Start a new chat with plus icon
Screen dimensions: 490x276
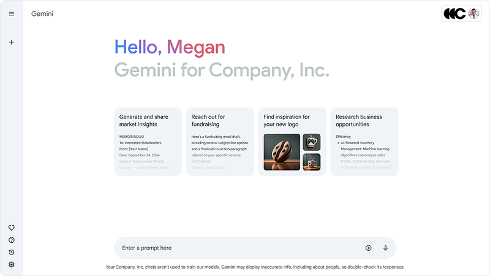click(12, 42)
